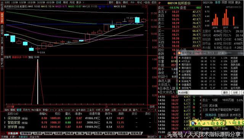
Task: Sort list by 现价 column
Action: (x=58, y=114)
